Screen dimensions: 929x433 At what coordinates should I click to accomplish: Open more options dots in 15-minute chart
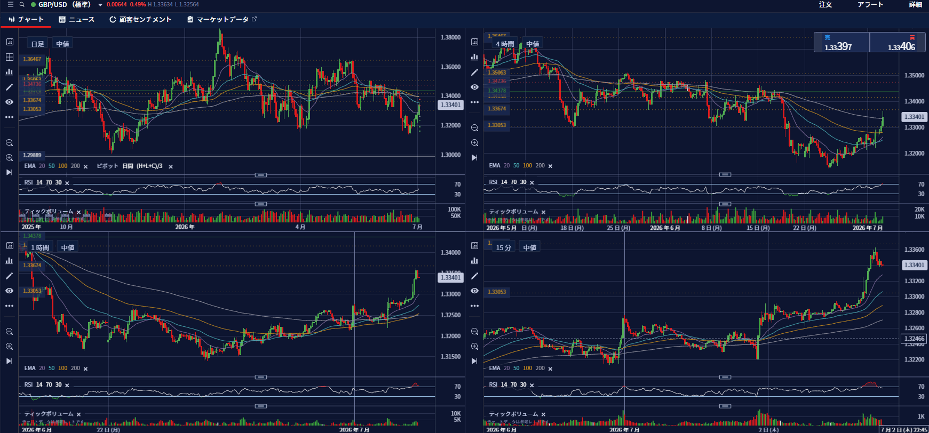[x=474, y=306]
